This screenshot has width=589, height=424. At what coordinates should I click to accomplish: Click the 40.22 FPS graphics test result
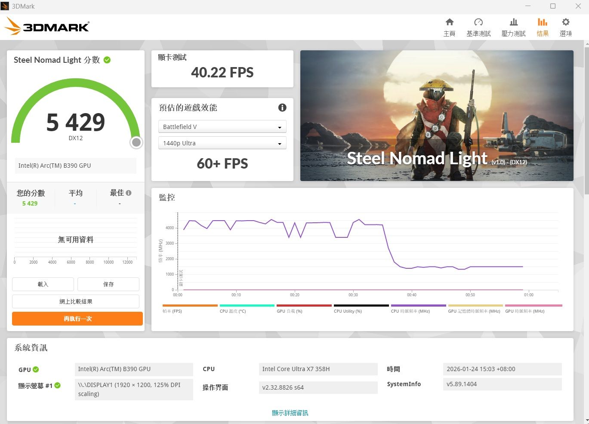point(222,73)
